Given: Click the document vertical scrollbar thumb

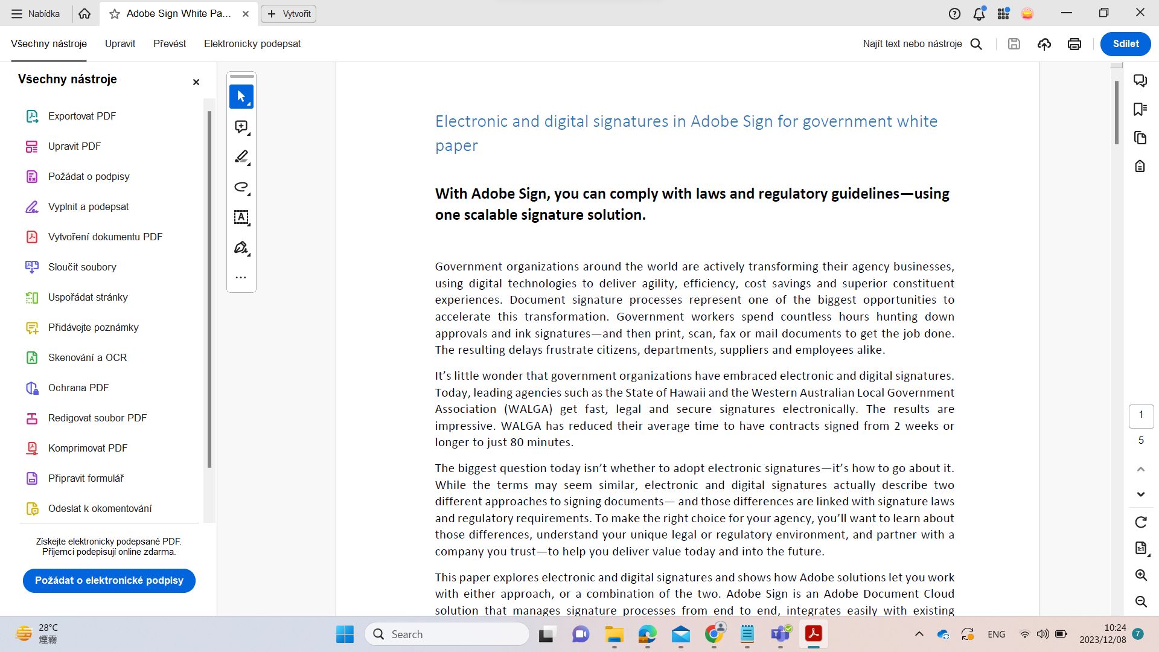Looking at the screenshot, I should pos(1117,112).
